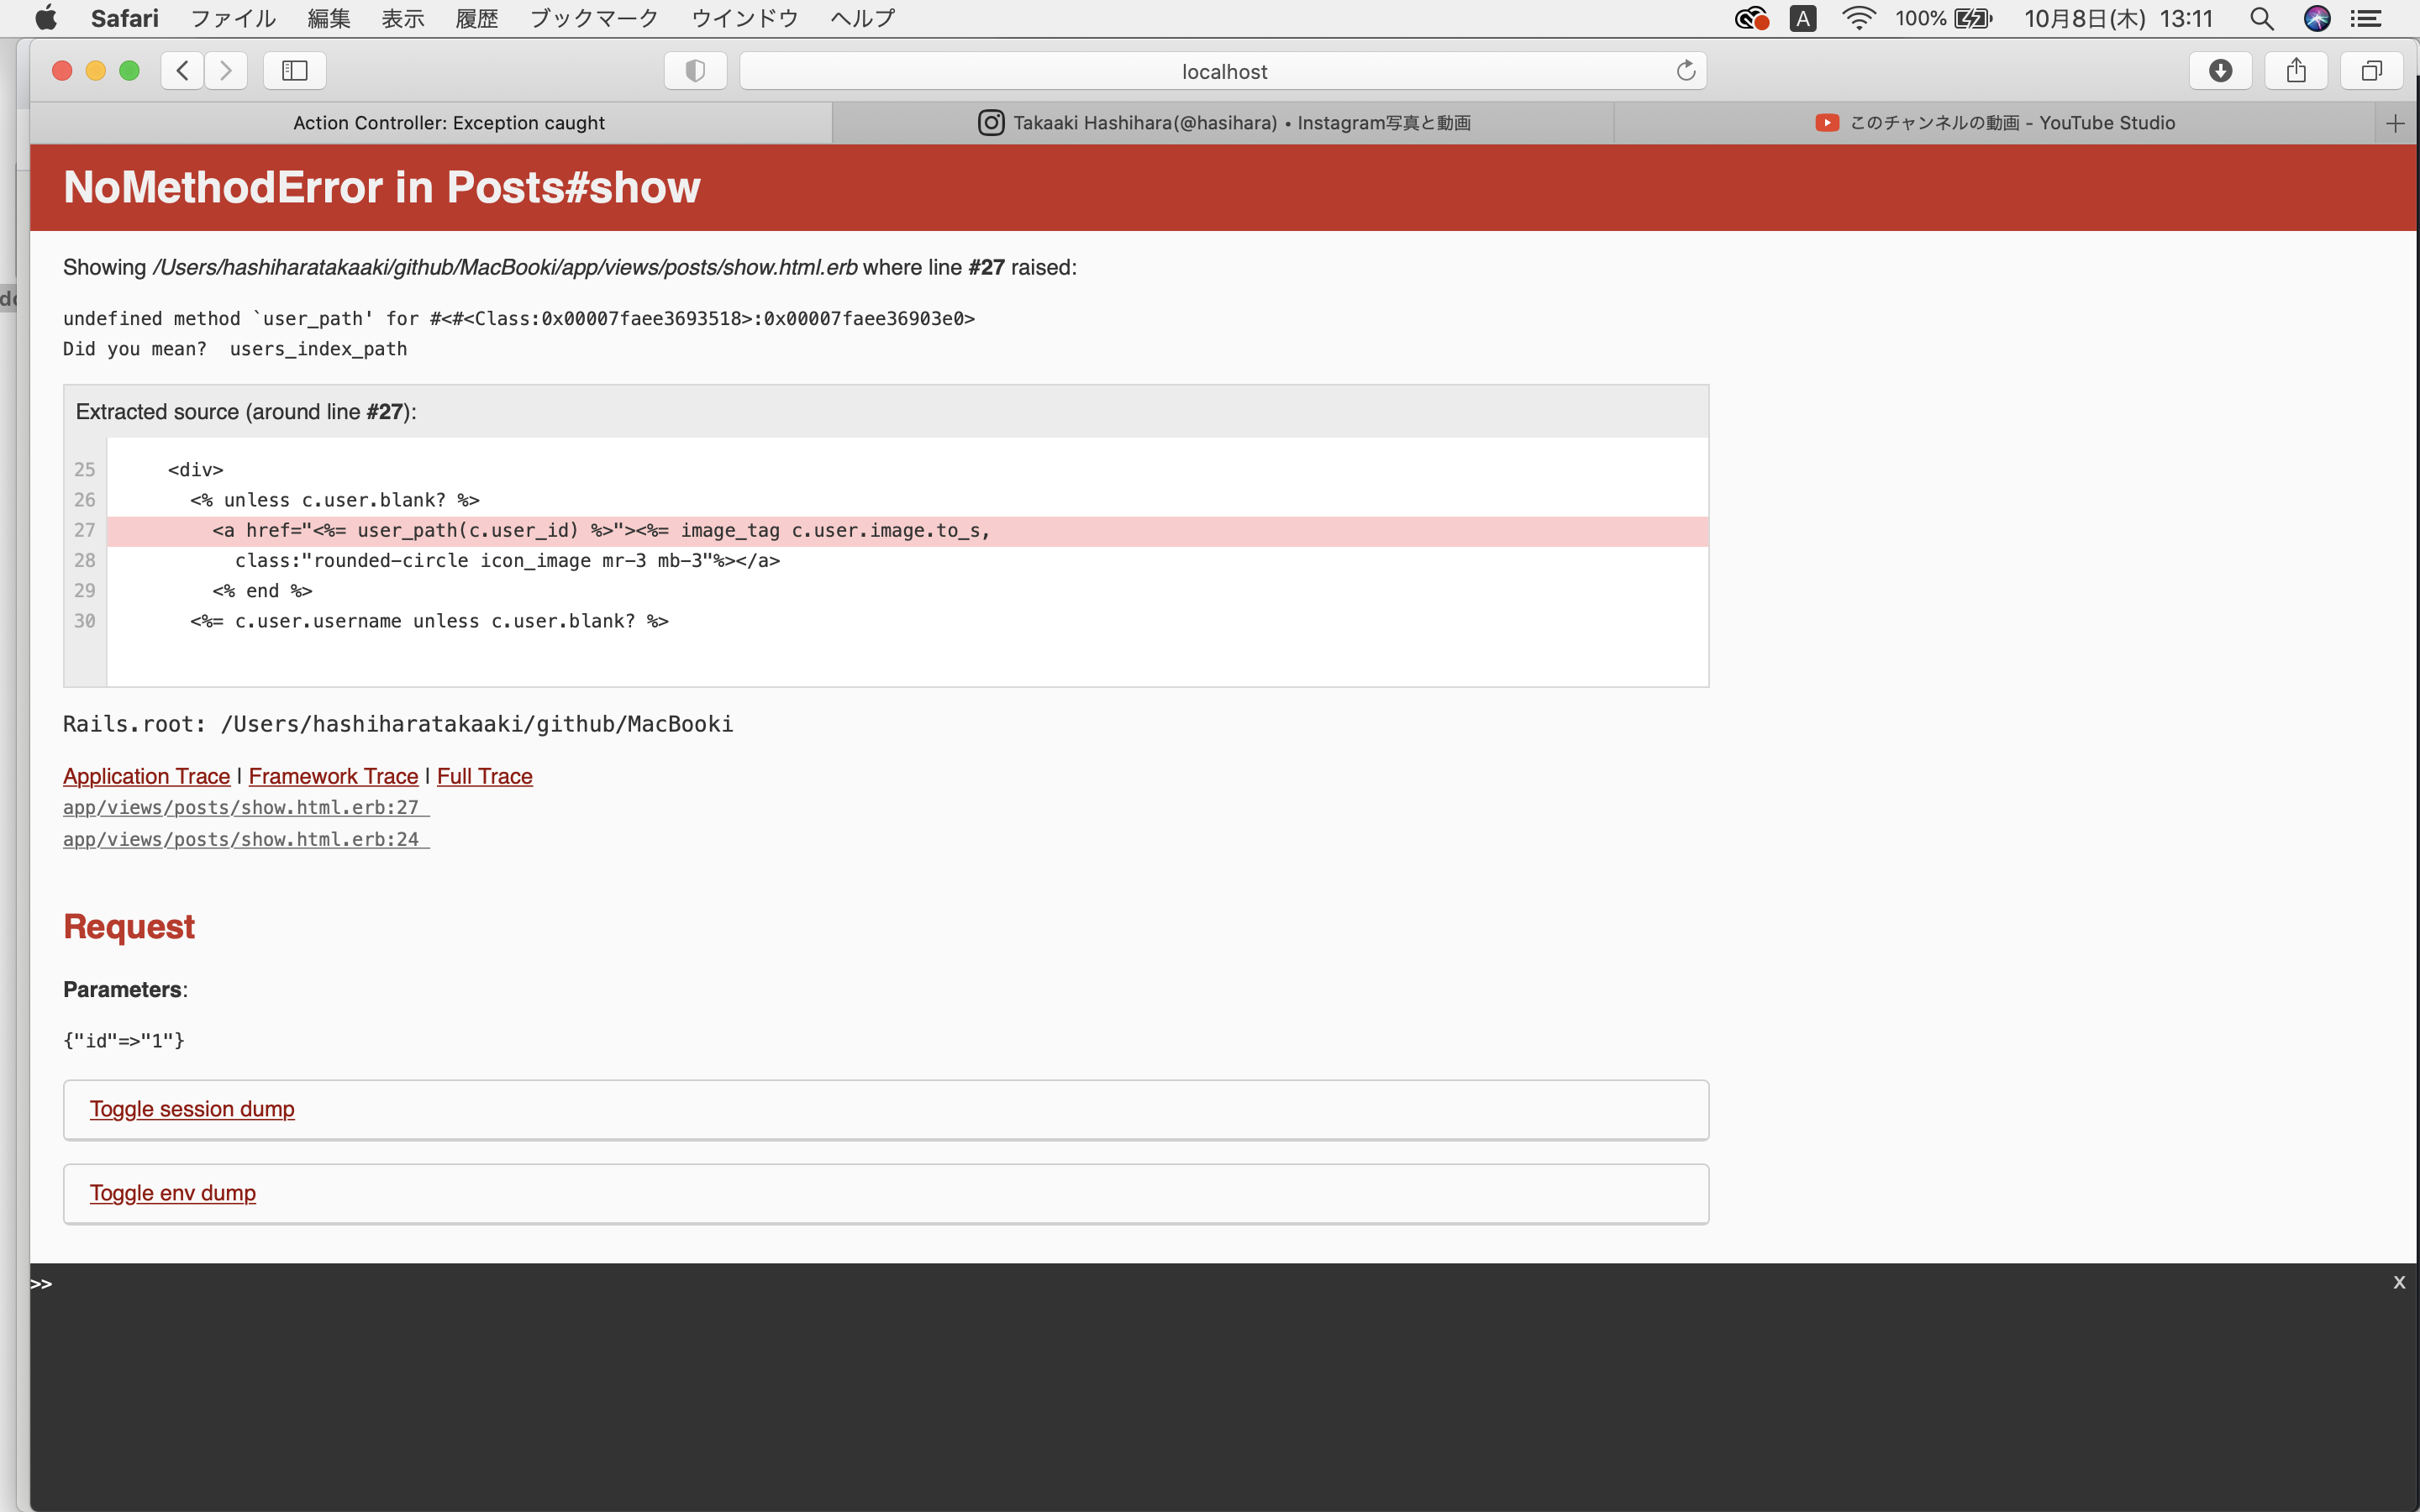Click the show.html.erb:27 trace link
The image size is (2420, 1512).
(241, 807)
